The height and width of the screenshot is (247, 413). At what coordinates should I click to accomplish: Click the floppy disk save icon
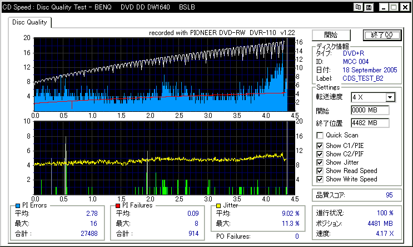tap(369, 7)
